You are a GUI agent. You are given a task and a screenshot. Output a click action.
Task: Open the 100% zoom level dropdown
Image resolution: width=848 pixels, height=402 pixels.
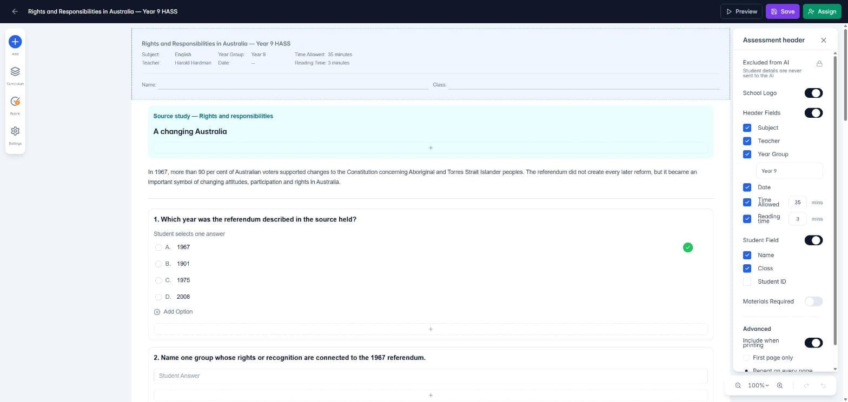pyautogui.click(x=758, y=385)
